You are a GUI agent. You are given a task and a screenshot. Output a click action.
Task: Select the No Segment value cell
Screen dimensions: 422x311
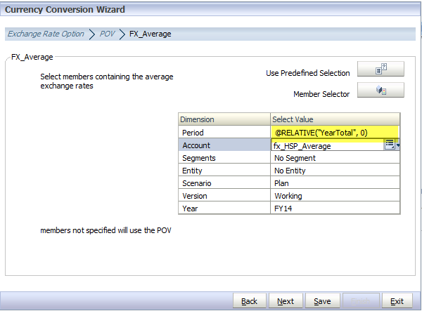(x=335, y=158)
